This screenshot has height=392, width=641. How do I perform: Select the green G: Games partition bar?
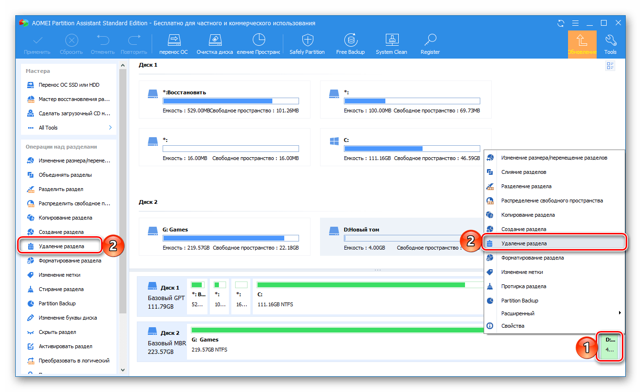[334, 330]
